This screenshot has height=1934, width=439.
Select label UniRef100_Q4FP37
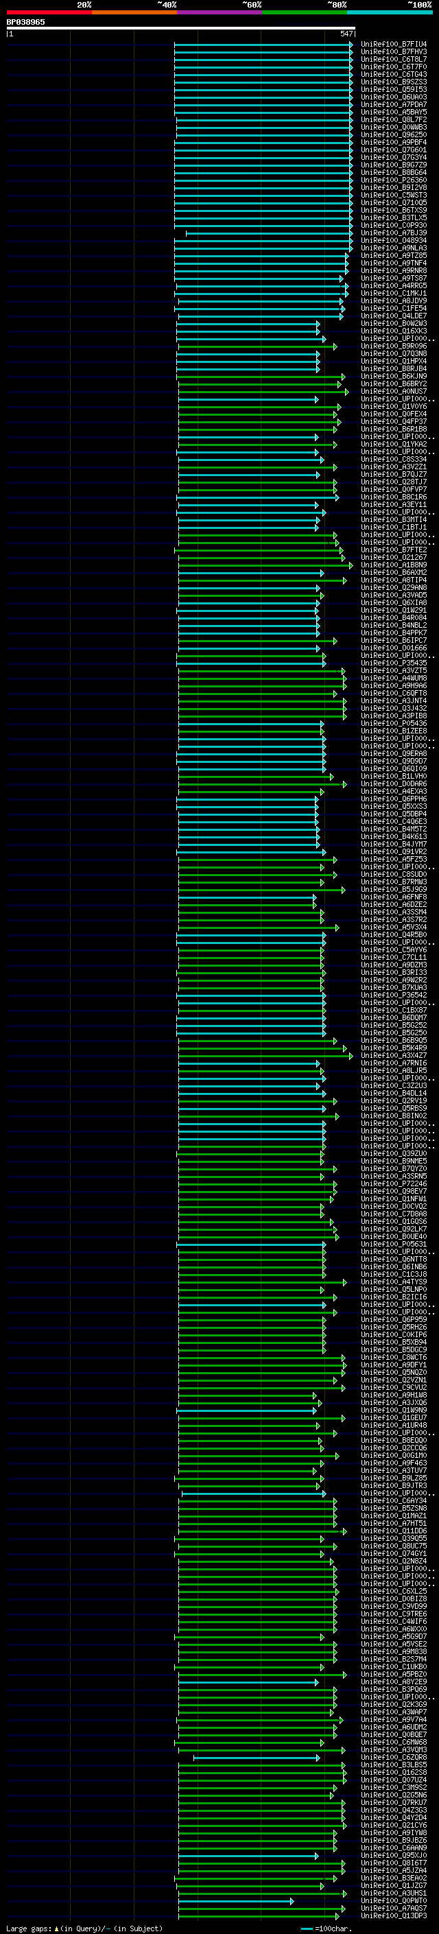393,422
